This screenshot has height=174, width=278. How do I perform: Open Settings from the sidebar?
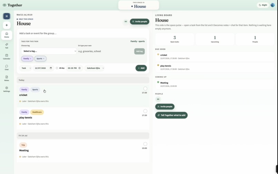pyautogui.click(x=7, y=89)
